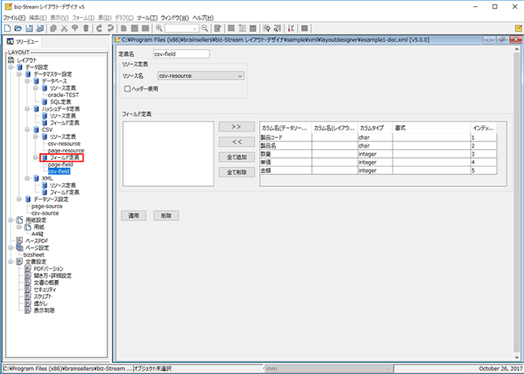524x374 pixels.
Task: Click the レイアウト root icon in tree
Action: point(11,60)
